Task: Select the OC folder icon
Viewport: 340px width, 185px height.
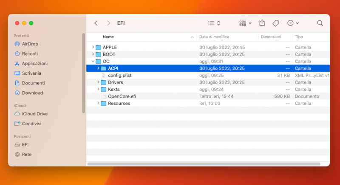Action: (99, 61)
